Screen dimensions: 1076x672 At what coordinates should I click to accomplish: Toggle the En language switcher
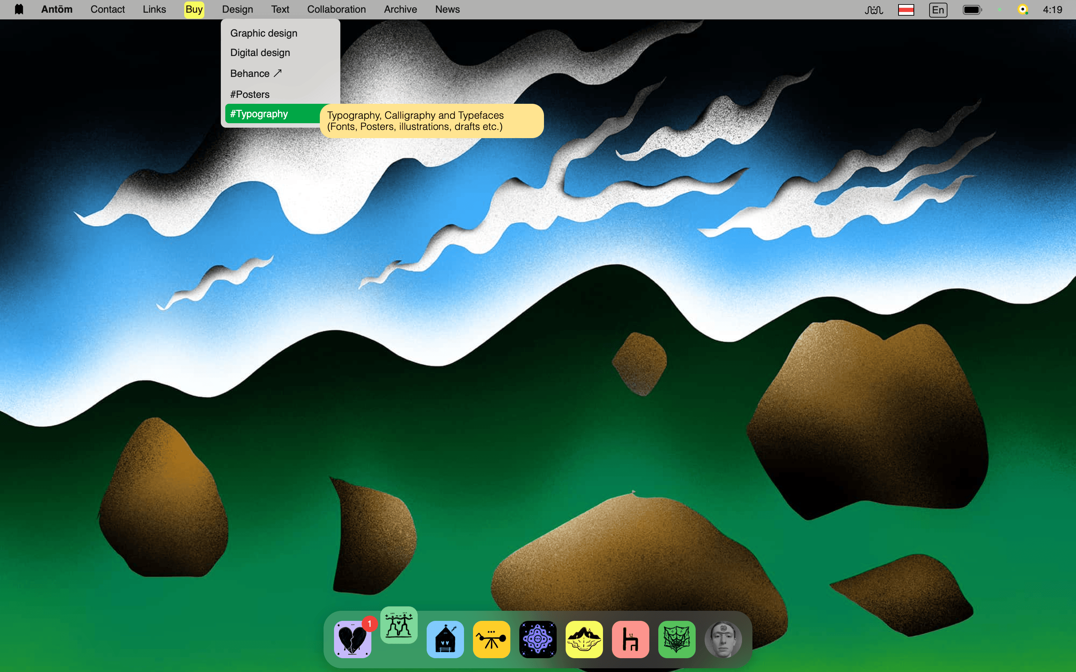pyautogui.click(x=938, y=10)
